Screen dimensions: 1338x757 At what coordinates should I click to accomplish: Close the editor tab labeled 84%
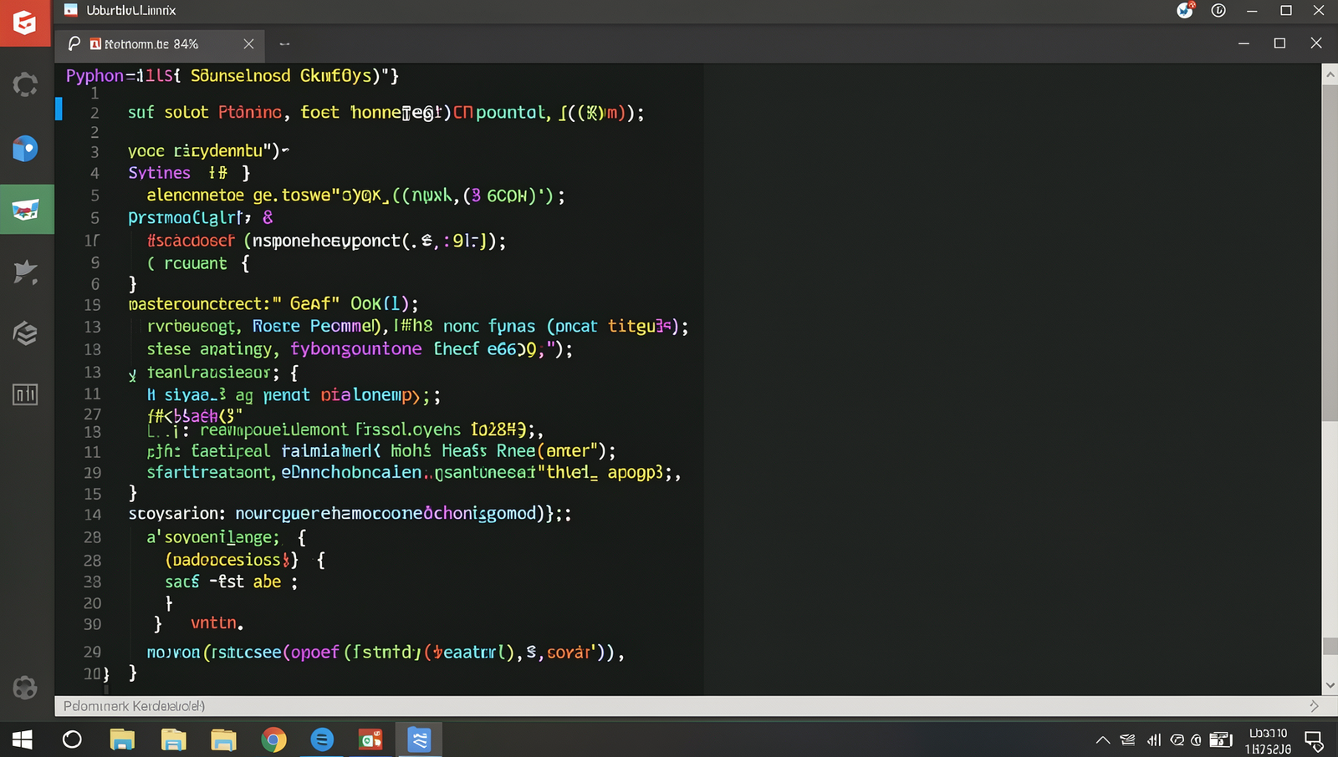(x=248, y=43)
